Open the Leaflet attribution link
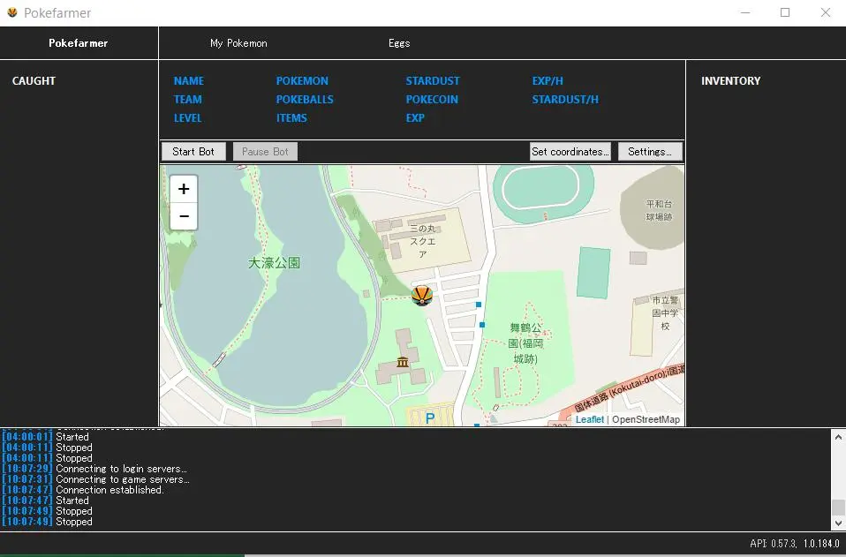 [x=589, y=419]
